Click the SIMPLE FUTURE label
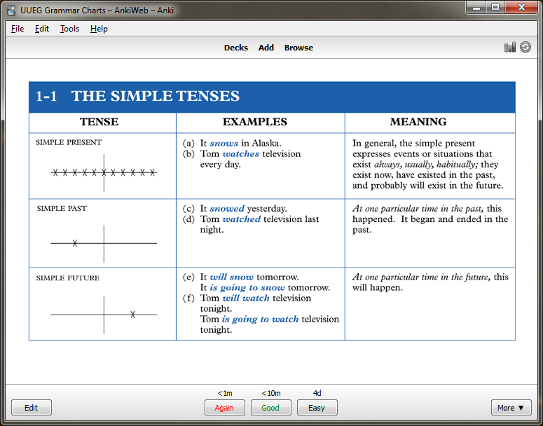The width and height of the screenshot is (543, 426). point(68,278)
